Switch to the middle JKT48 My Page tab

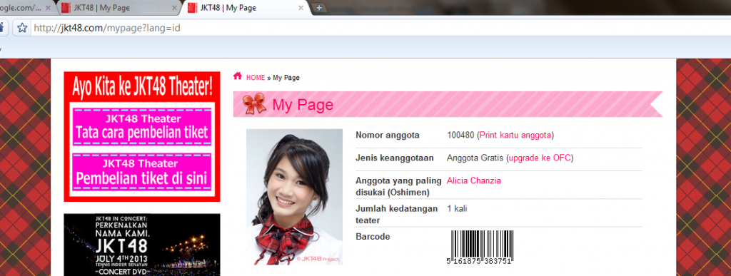pos(119,8)
